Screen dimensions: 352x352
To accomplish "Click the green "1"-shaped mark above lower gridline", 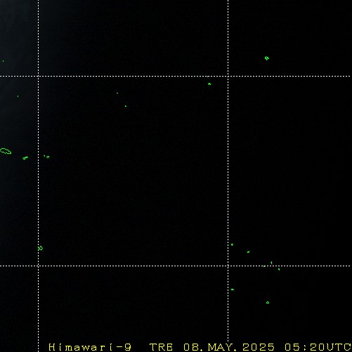I will tap(271, 263).
